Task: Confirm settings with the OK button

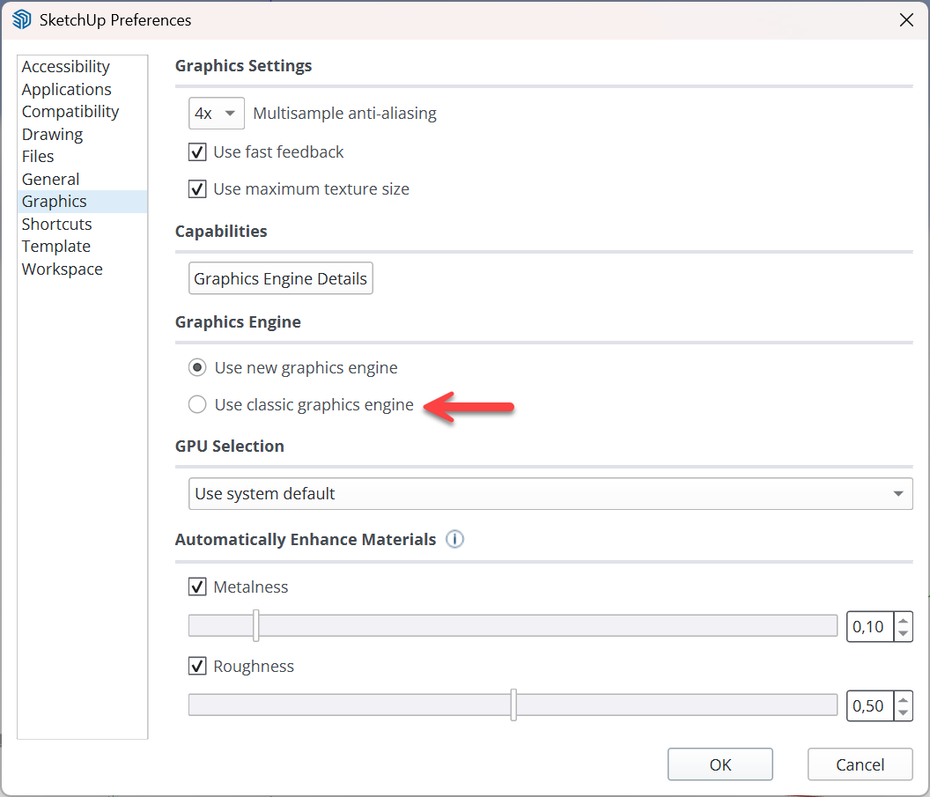Action: tap(720, 764)
